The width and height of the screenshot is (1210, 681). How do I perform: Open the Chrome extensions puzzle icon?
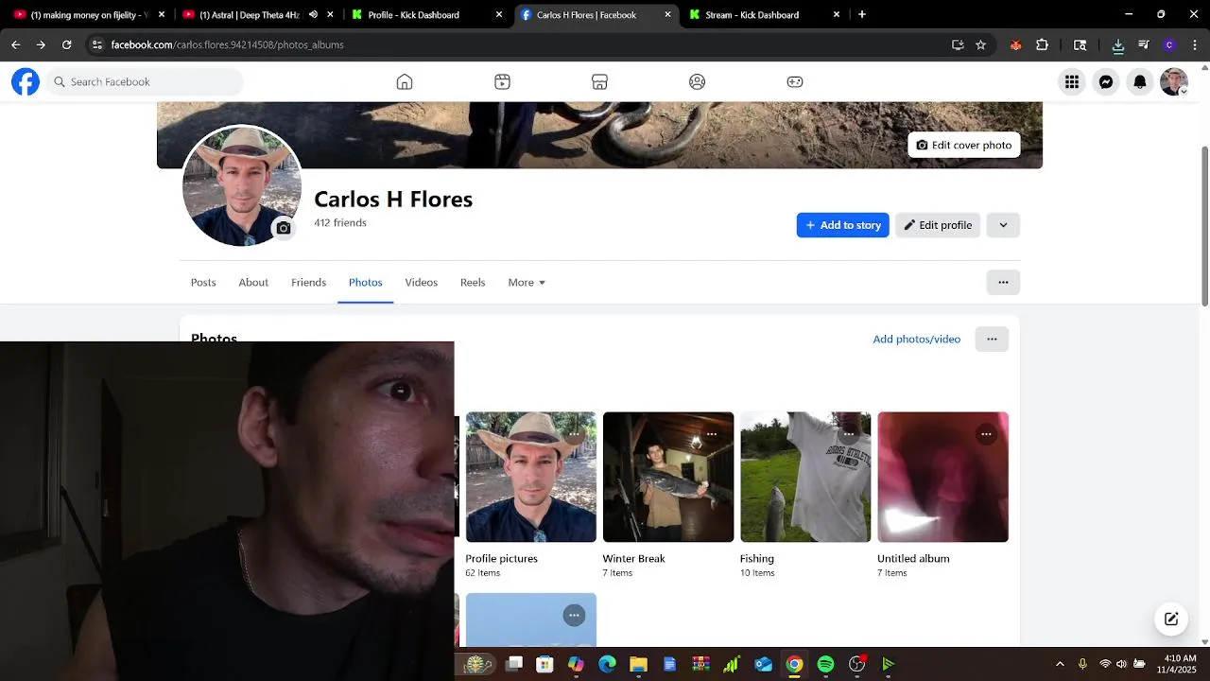[x=1043, y=44]
